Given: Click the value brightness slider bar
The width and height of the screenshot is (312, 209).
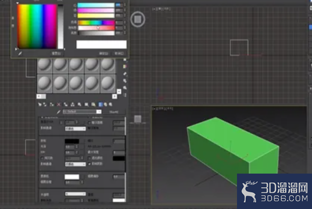Looking at the screenshot, I should point(96,33).
